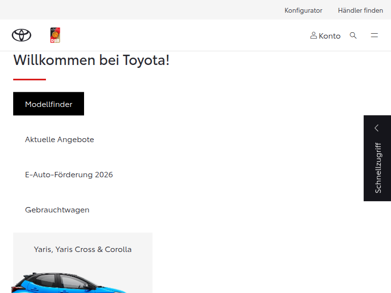The height and width of the screenshot is (293, 391).
Task: Choose the Gebrauchtwagen item
Action: [57, 210]
